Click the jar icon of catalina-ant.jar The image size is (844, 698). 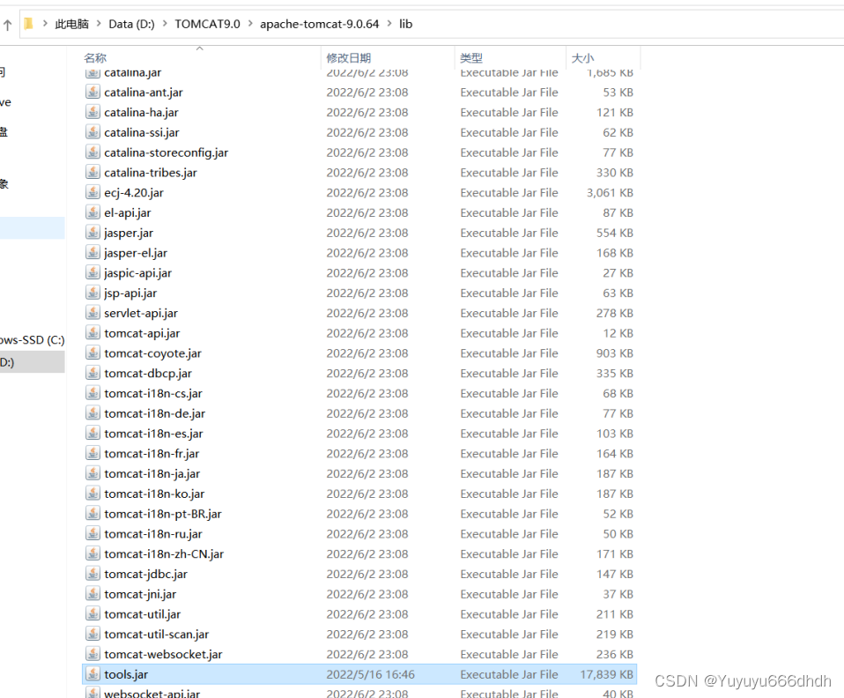click(93, 92)
